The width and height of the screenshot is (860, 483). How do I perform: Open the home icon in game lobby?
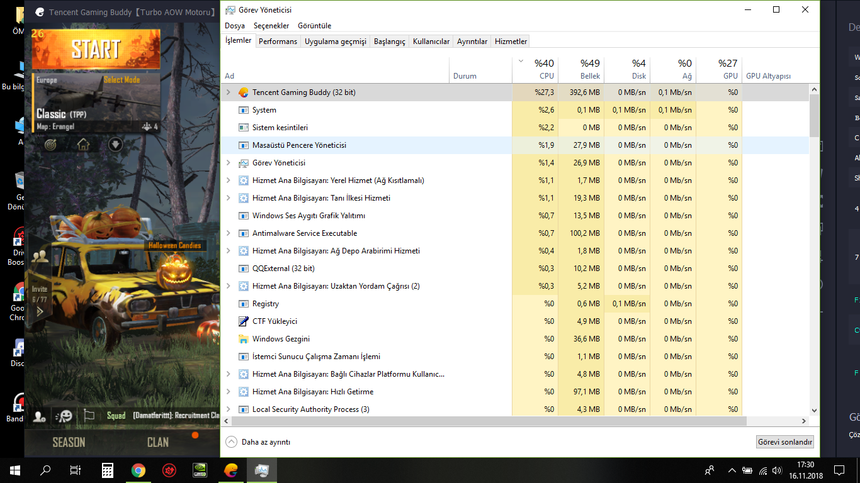pos(83,144)
